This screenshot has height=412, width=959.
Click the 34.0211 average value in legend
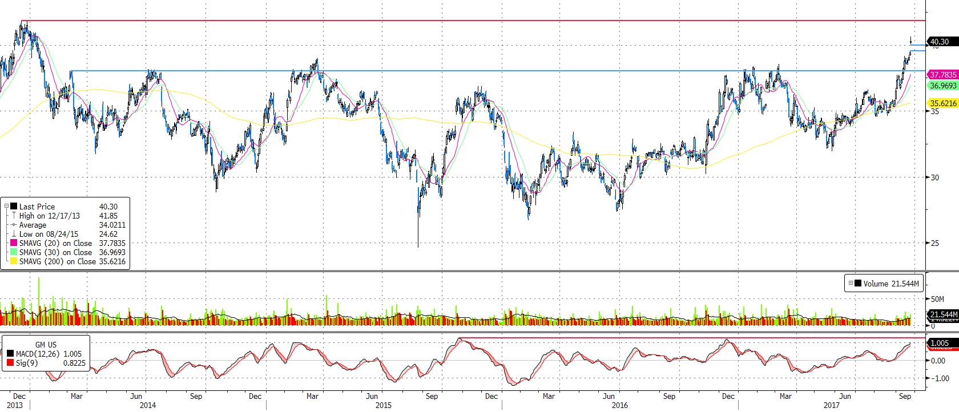[x=112, y=225]
